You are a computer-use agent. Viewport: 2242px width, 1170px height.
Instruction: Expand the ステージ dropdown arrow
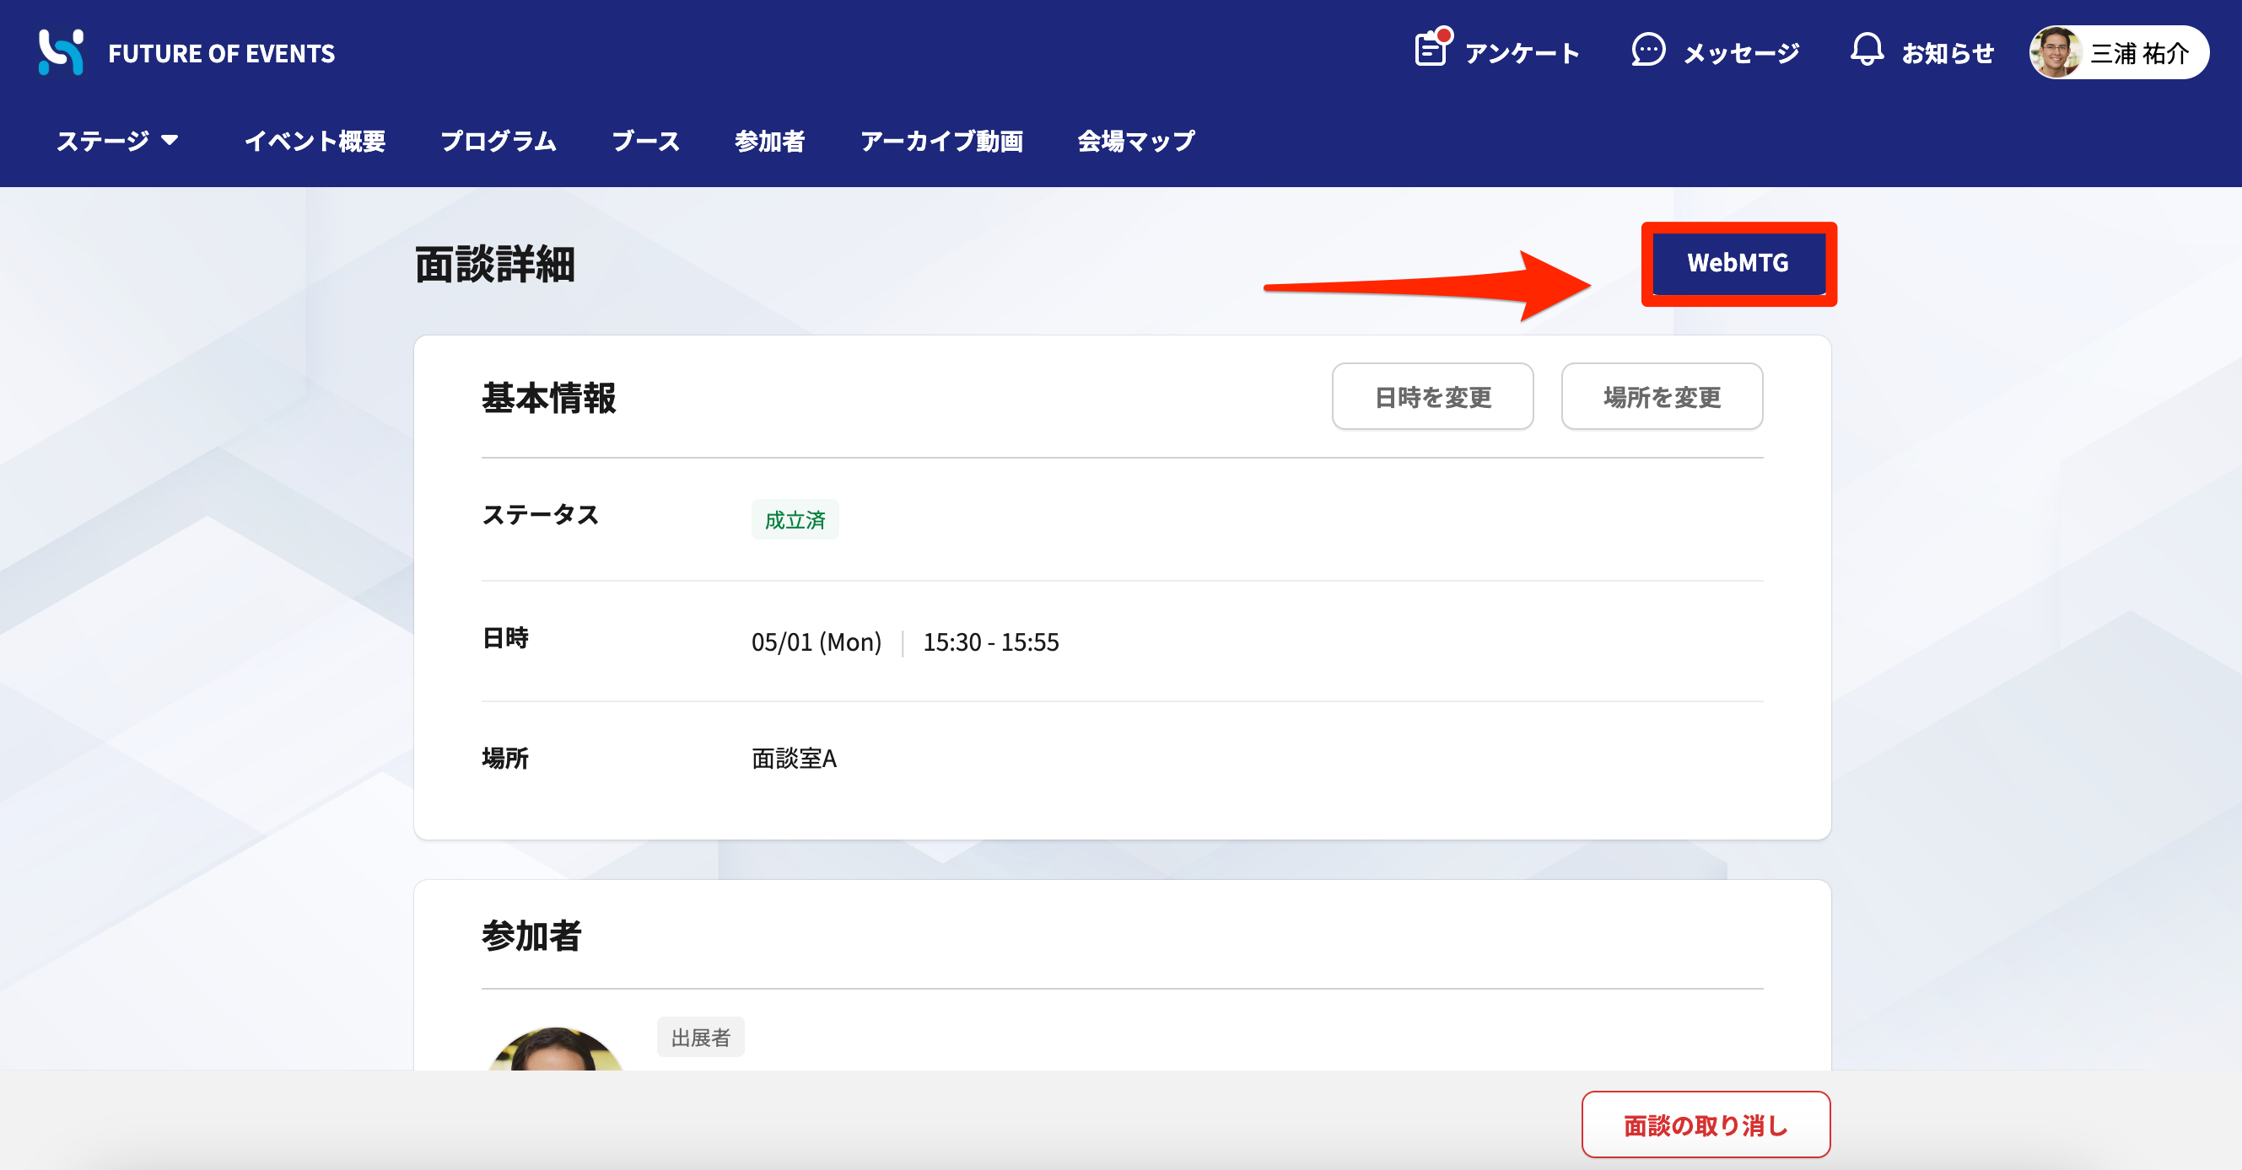coord(170,140)
